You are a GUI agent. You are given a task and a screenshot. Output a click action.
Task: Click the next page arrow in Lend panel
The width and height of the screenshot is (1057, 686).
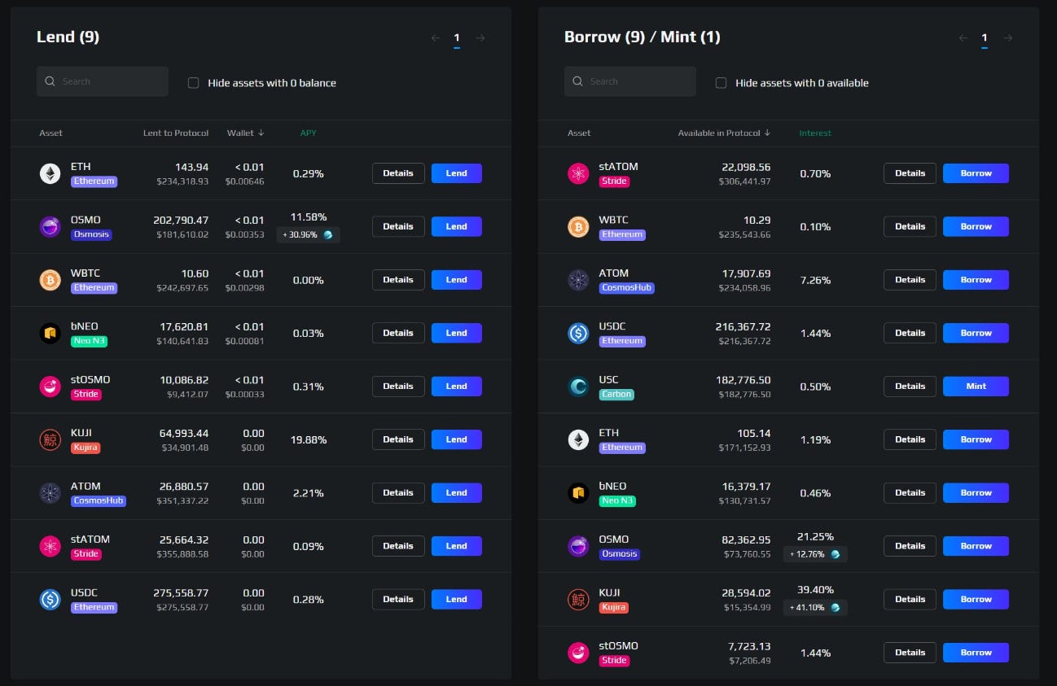tap(480, 37)
